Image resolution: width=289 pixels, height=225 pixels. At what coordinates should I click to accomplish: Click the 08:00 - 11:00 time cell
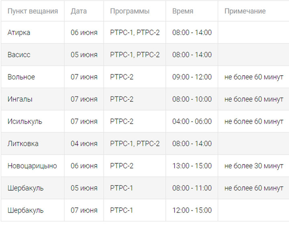click(192, 188)
